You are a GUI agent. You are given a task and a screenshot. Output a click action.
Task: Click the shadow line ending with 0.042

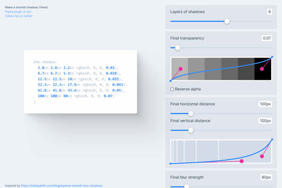[82, 85]
